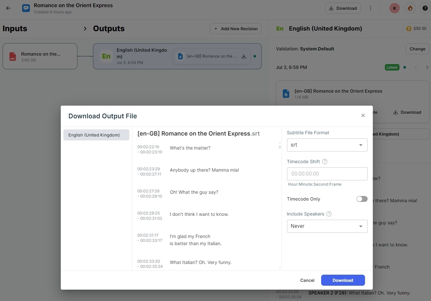The image size is (431, 301).
Task: Select the Romance on the... input file card
Action: tap(40, 56)
